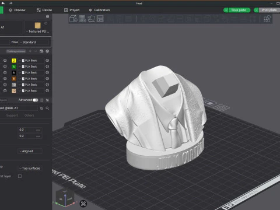The width and height of the screenshot is (280, 210).
Task: Edit filament 8 preset via right-side icon
Action: (47, 79)
